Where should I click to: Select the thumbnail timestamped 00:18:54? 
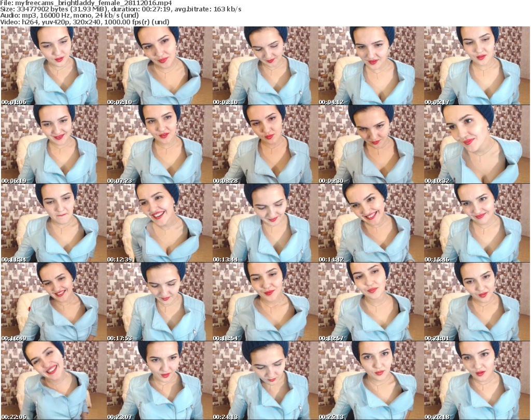264,302
